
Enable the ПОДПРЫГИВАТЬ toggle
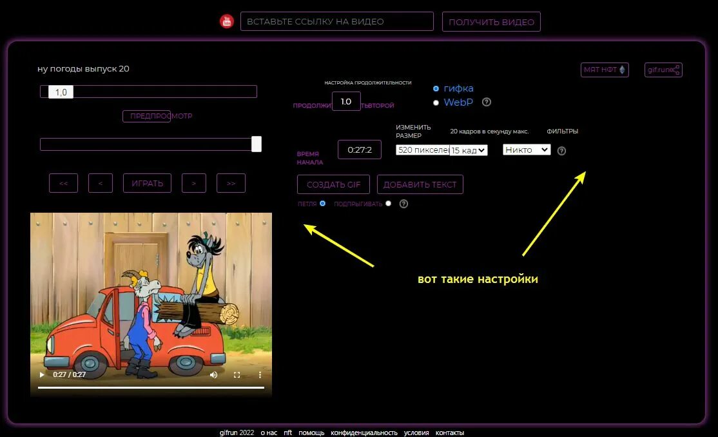click(x=388, y=202)
